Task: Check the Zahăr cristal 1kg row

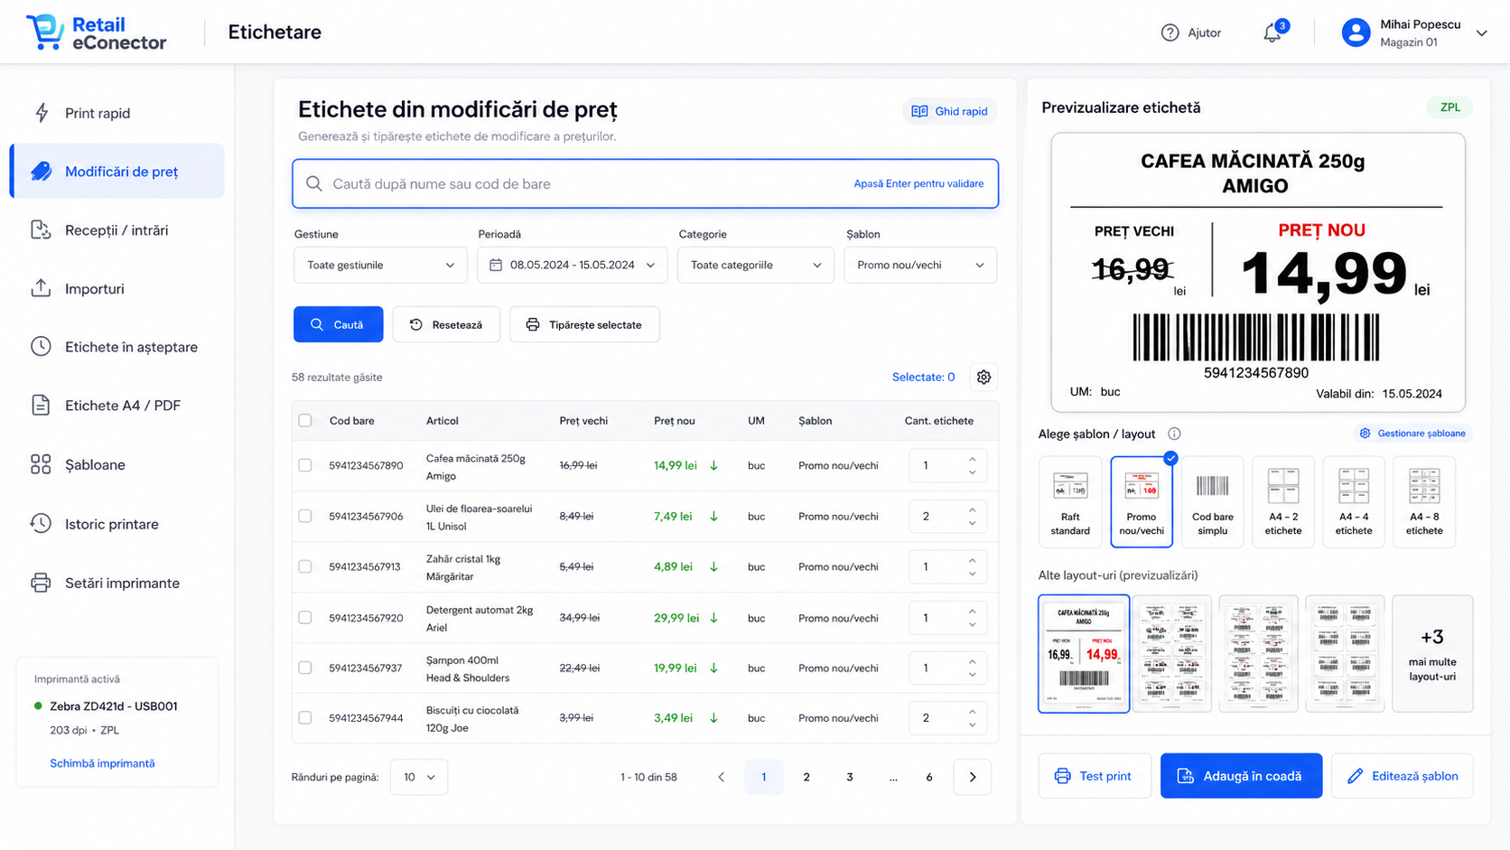Action: (305, 566)
